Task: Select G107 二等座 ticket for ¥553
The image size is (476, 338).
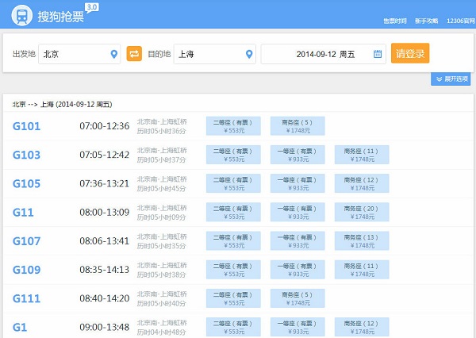Action: tap(233, 241)
